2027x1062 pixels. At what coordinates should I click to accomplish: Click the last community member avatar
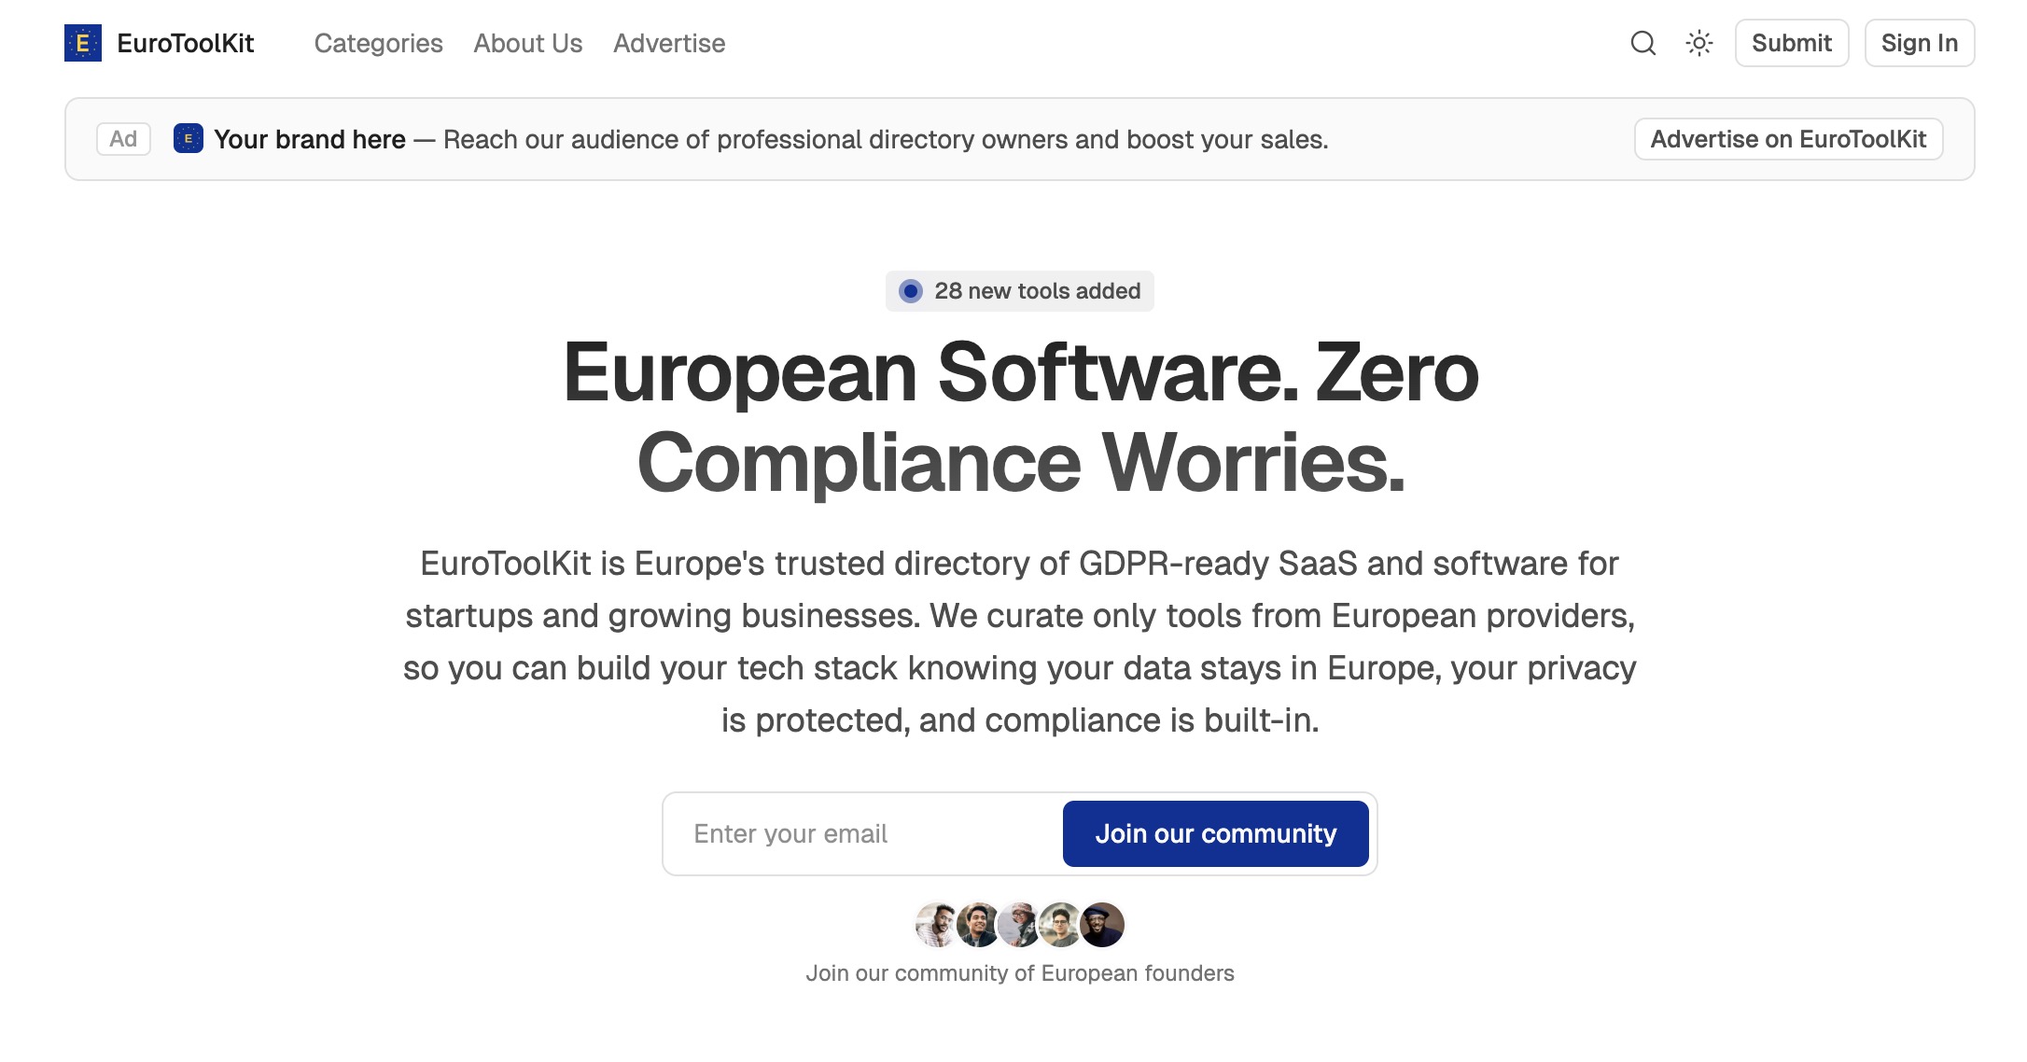(x=1103, y=925)
